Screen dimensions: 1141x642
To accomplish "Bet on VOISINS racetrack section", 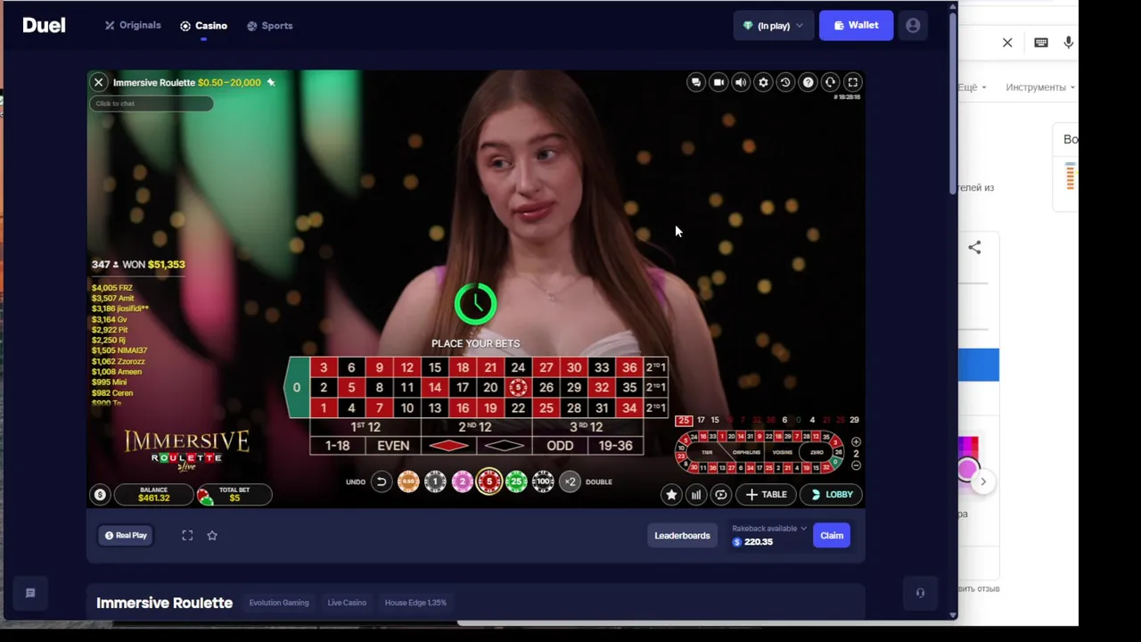I will pos(782,452).
